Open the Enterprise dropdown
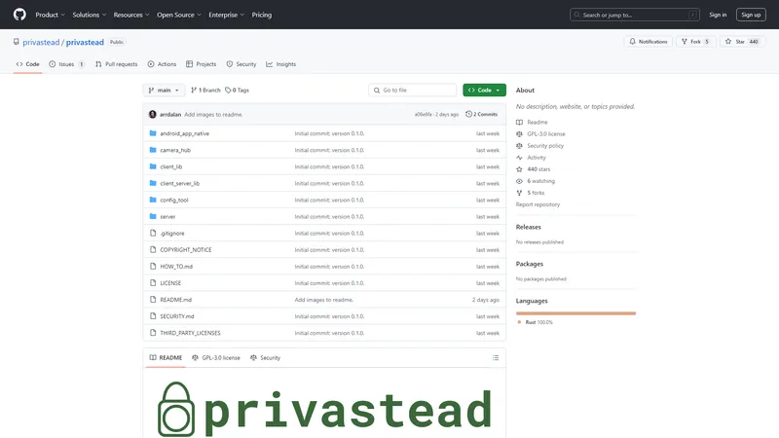The height and width of the screenshot is (438, 779). coord(227,15)
